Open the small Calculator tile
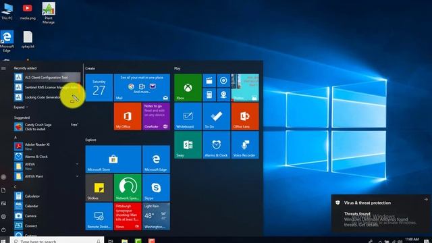The height and width of the screenshot is (243, 432). click(x=209, y=94)
